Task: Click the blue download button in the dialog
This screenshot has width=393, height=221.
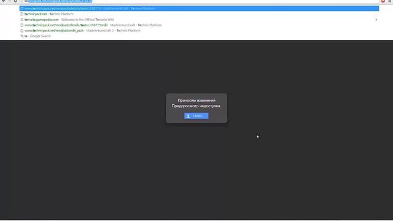Action: click(x=196, y=116)
